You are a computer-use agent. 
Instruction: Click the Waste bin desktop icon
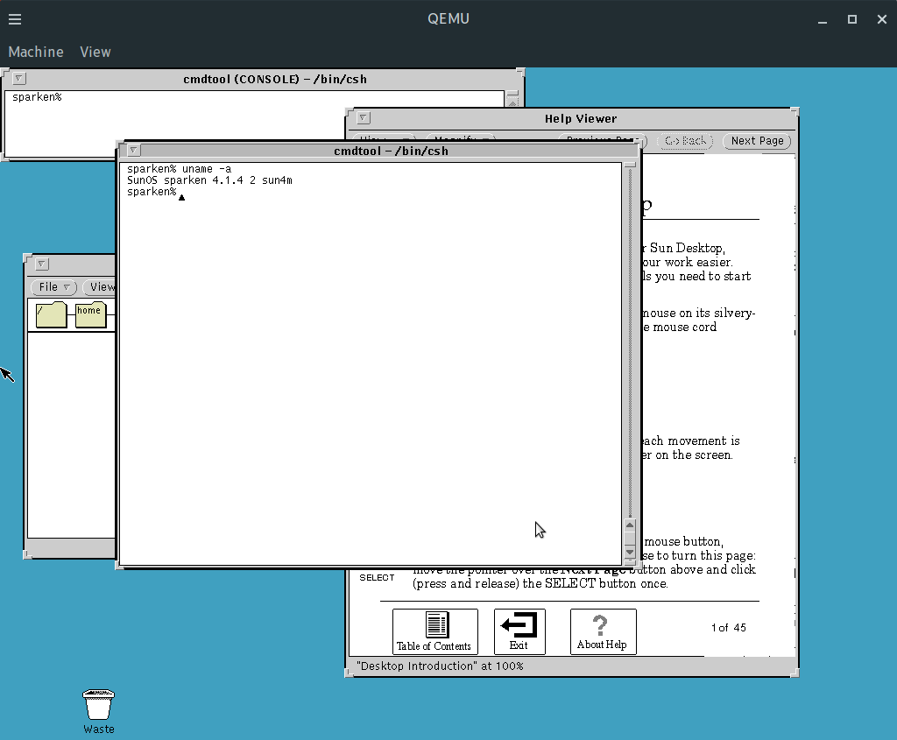click(x=98, y=706)
